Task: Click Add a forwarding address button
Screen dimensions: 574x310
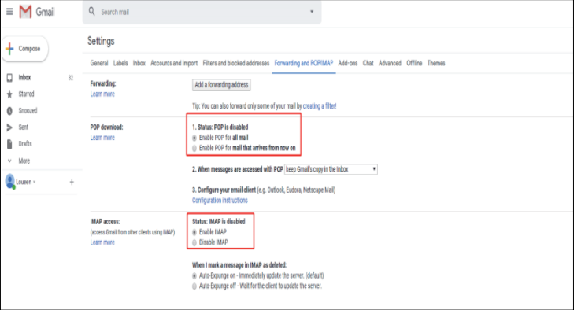Action: point(221,84)
